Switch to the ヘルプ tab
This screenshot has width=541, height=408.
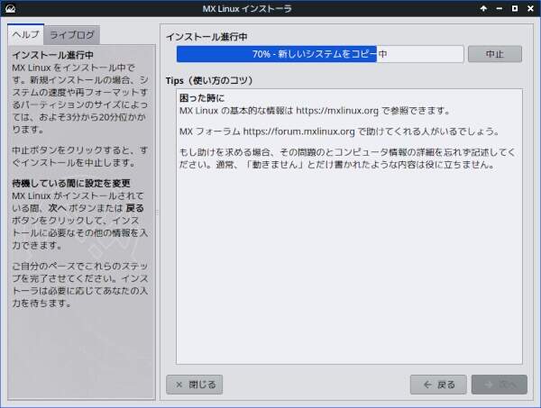[24, 35]
